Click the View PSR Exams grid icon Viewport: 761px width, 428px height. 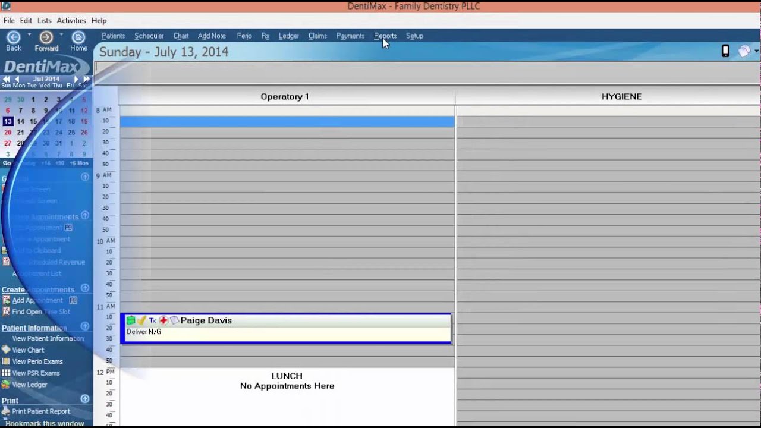point(6,373)
